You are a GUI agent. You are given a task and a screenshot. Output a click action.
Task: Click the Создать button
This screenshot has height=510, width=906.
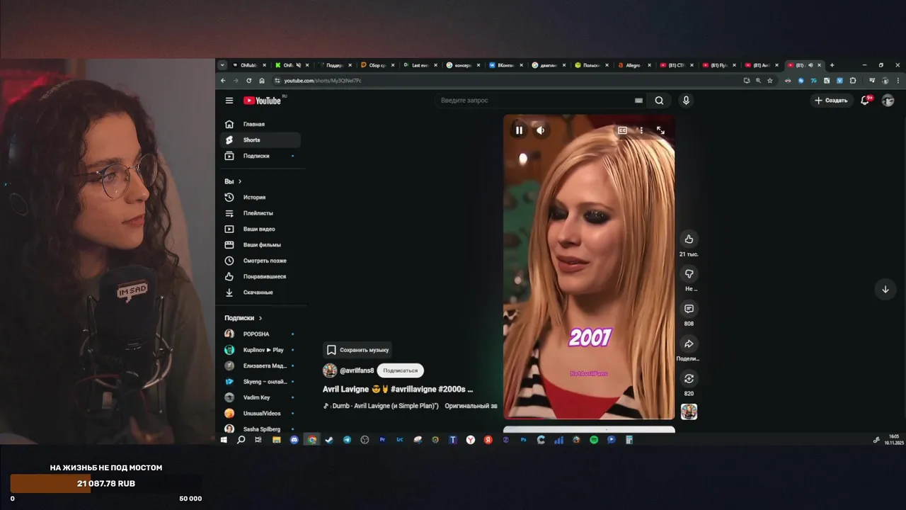(x=831, y=101)
